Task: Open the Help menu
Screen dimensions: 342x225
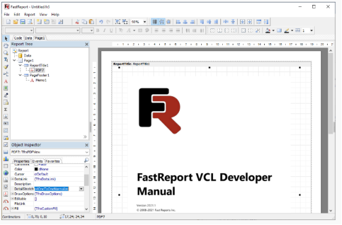Action: tap(55, 14)
